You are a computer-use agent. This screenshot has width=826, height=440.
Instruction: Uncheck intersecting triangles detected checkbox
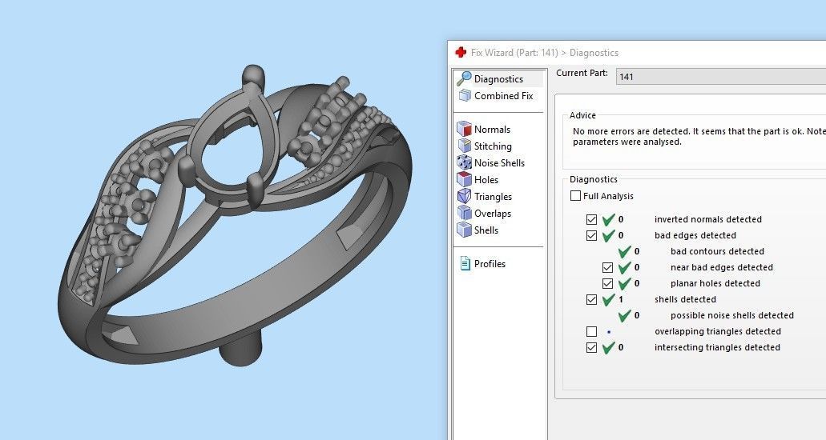[591, 347]
